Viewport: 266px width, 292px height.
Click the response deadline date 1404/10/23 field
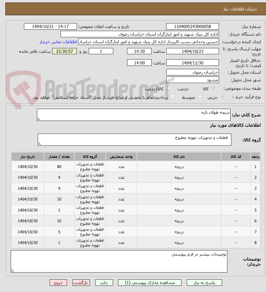click(x=192, y=51)
